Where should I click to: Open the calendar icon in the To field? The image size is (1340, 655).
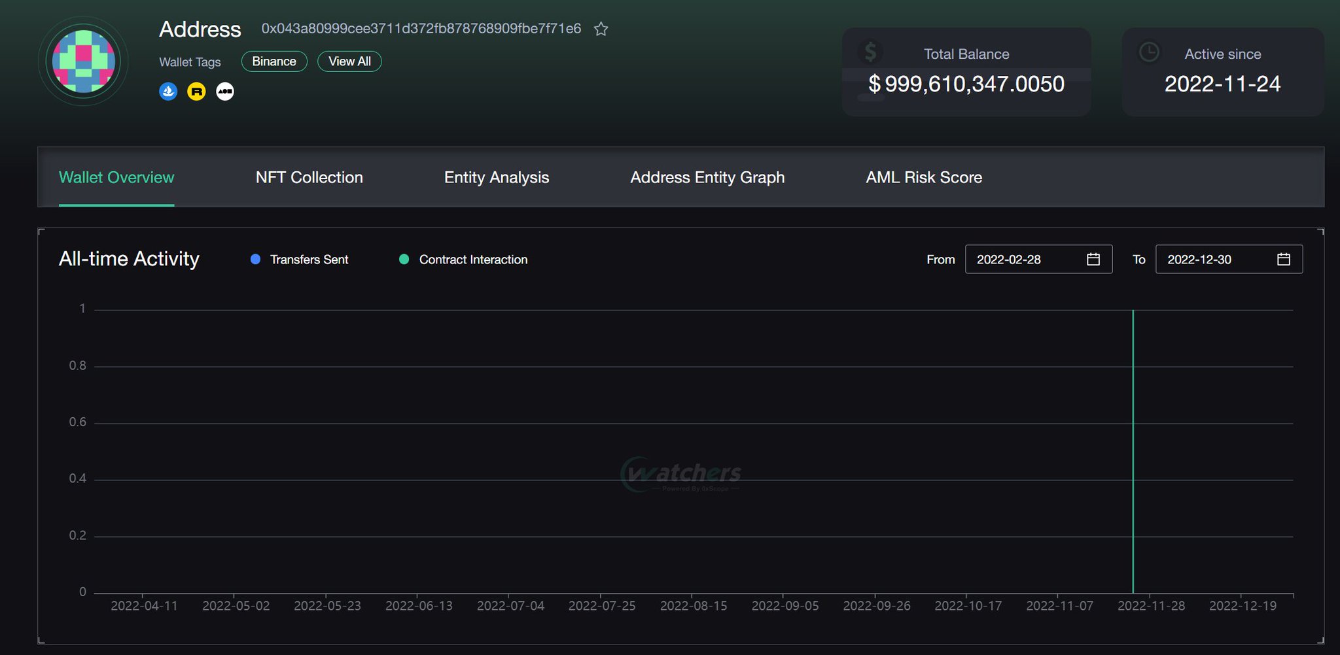tap(1283, 259)
